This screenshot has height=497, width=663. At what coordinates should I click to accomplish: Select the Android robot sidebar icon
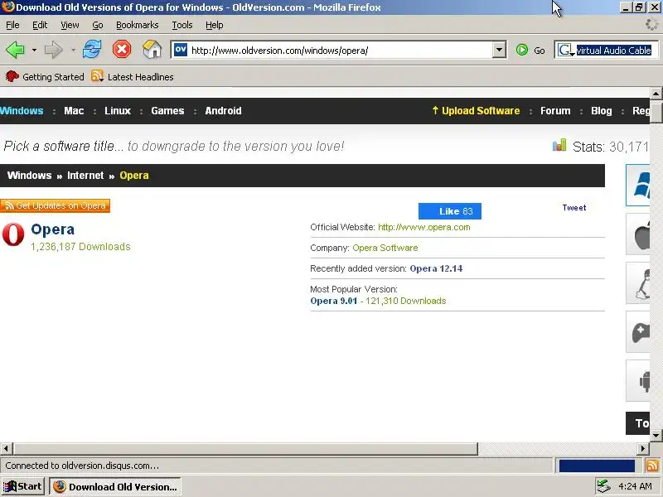pyautogui.click(x=639, y=380)
